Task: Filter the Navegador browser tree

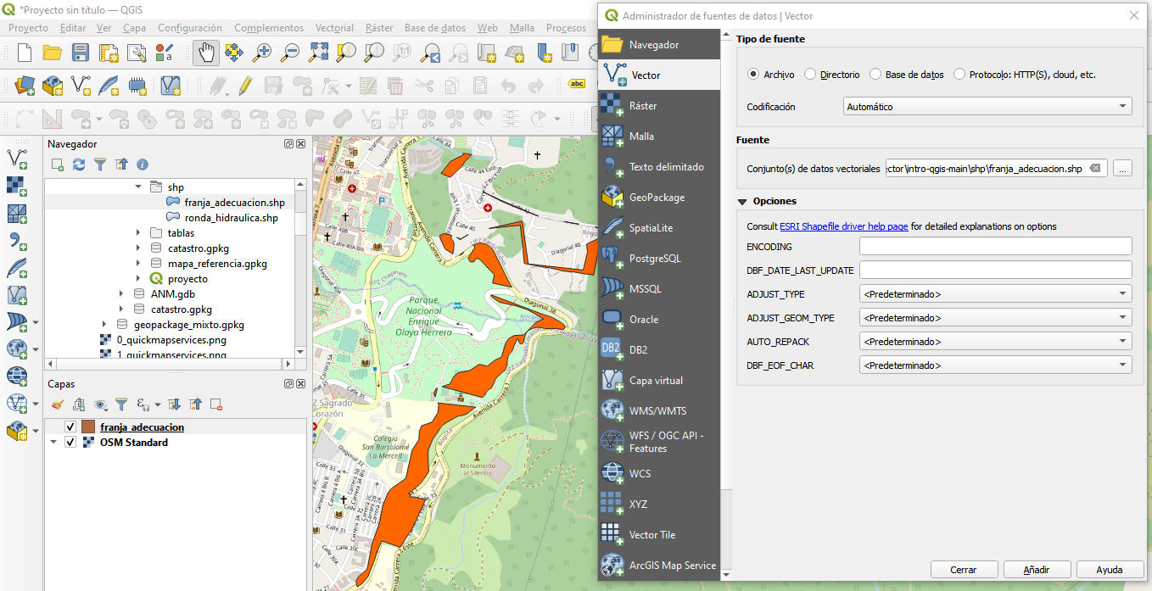Action: coord(100,164)
